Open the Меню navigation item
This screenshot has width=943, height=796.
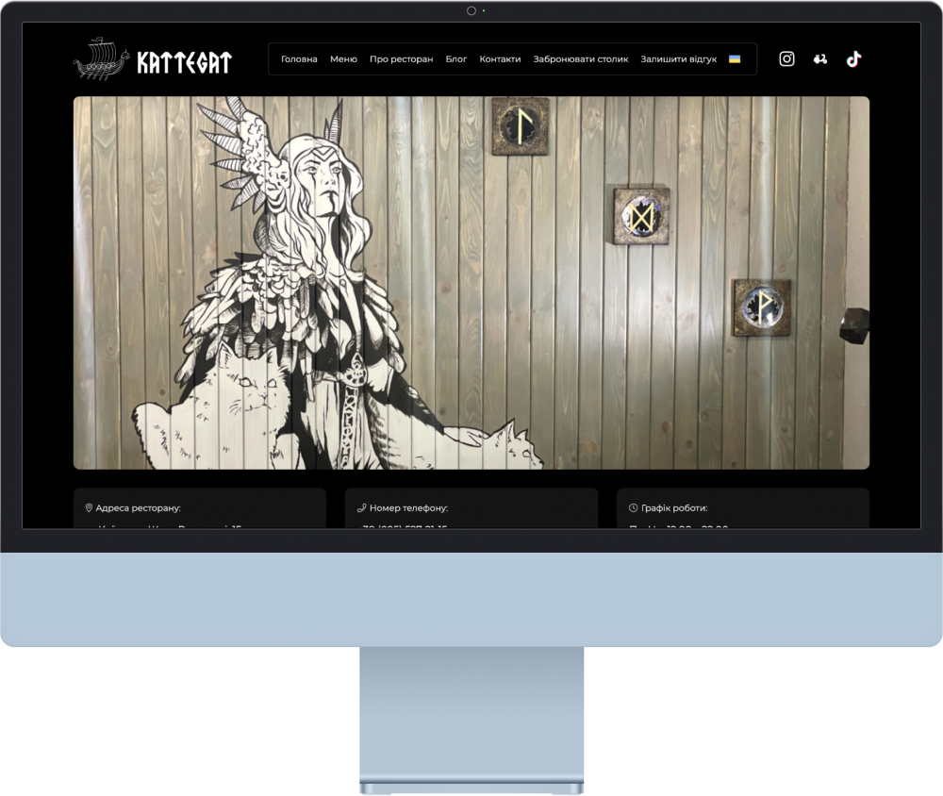[343, 58]
